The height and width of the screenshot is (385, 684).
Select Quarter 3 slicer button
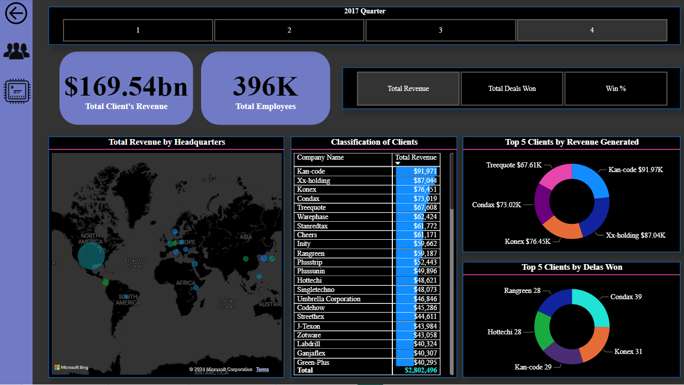click(440, 30)
